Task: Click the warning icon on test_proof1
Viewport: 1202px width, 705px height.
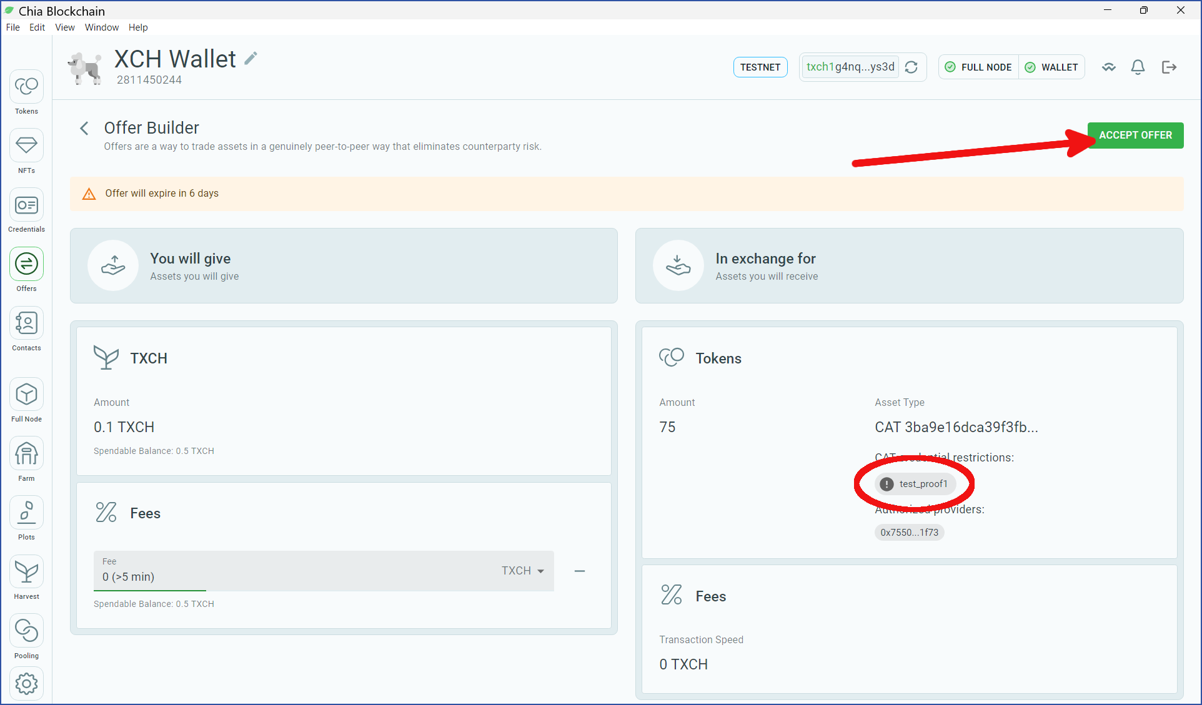Action: click(x=887, y=484)
